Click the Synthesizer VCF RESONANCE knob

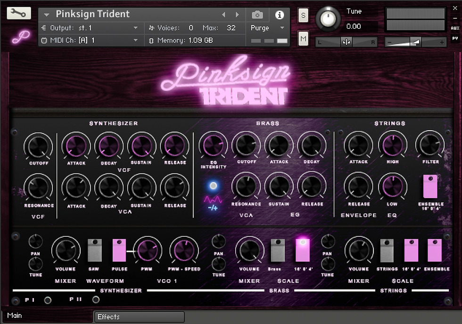pyautogui.click(x=38, y=188)
